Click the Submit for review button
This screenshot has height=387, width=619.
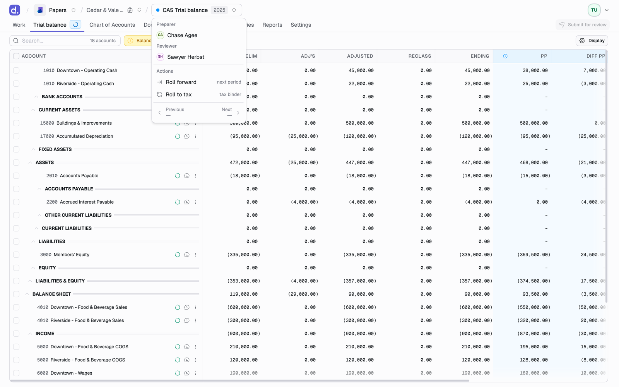pyautogui.click(x=583, y=25)
